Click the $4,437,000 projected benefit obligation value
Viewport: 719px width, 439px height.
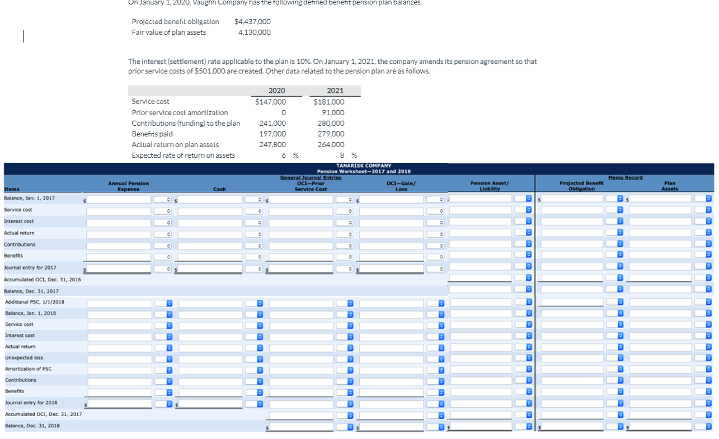[x=252, y=22]
